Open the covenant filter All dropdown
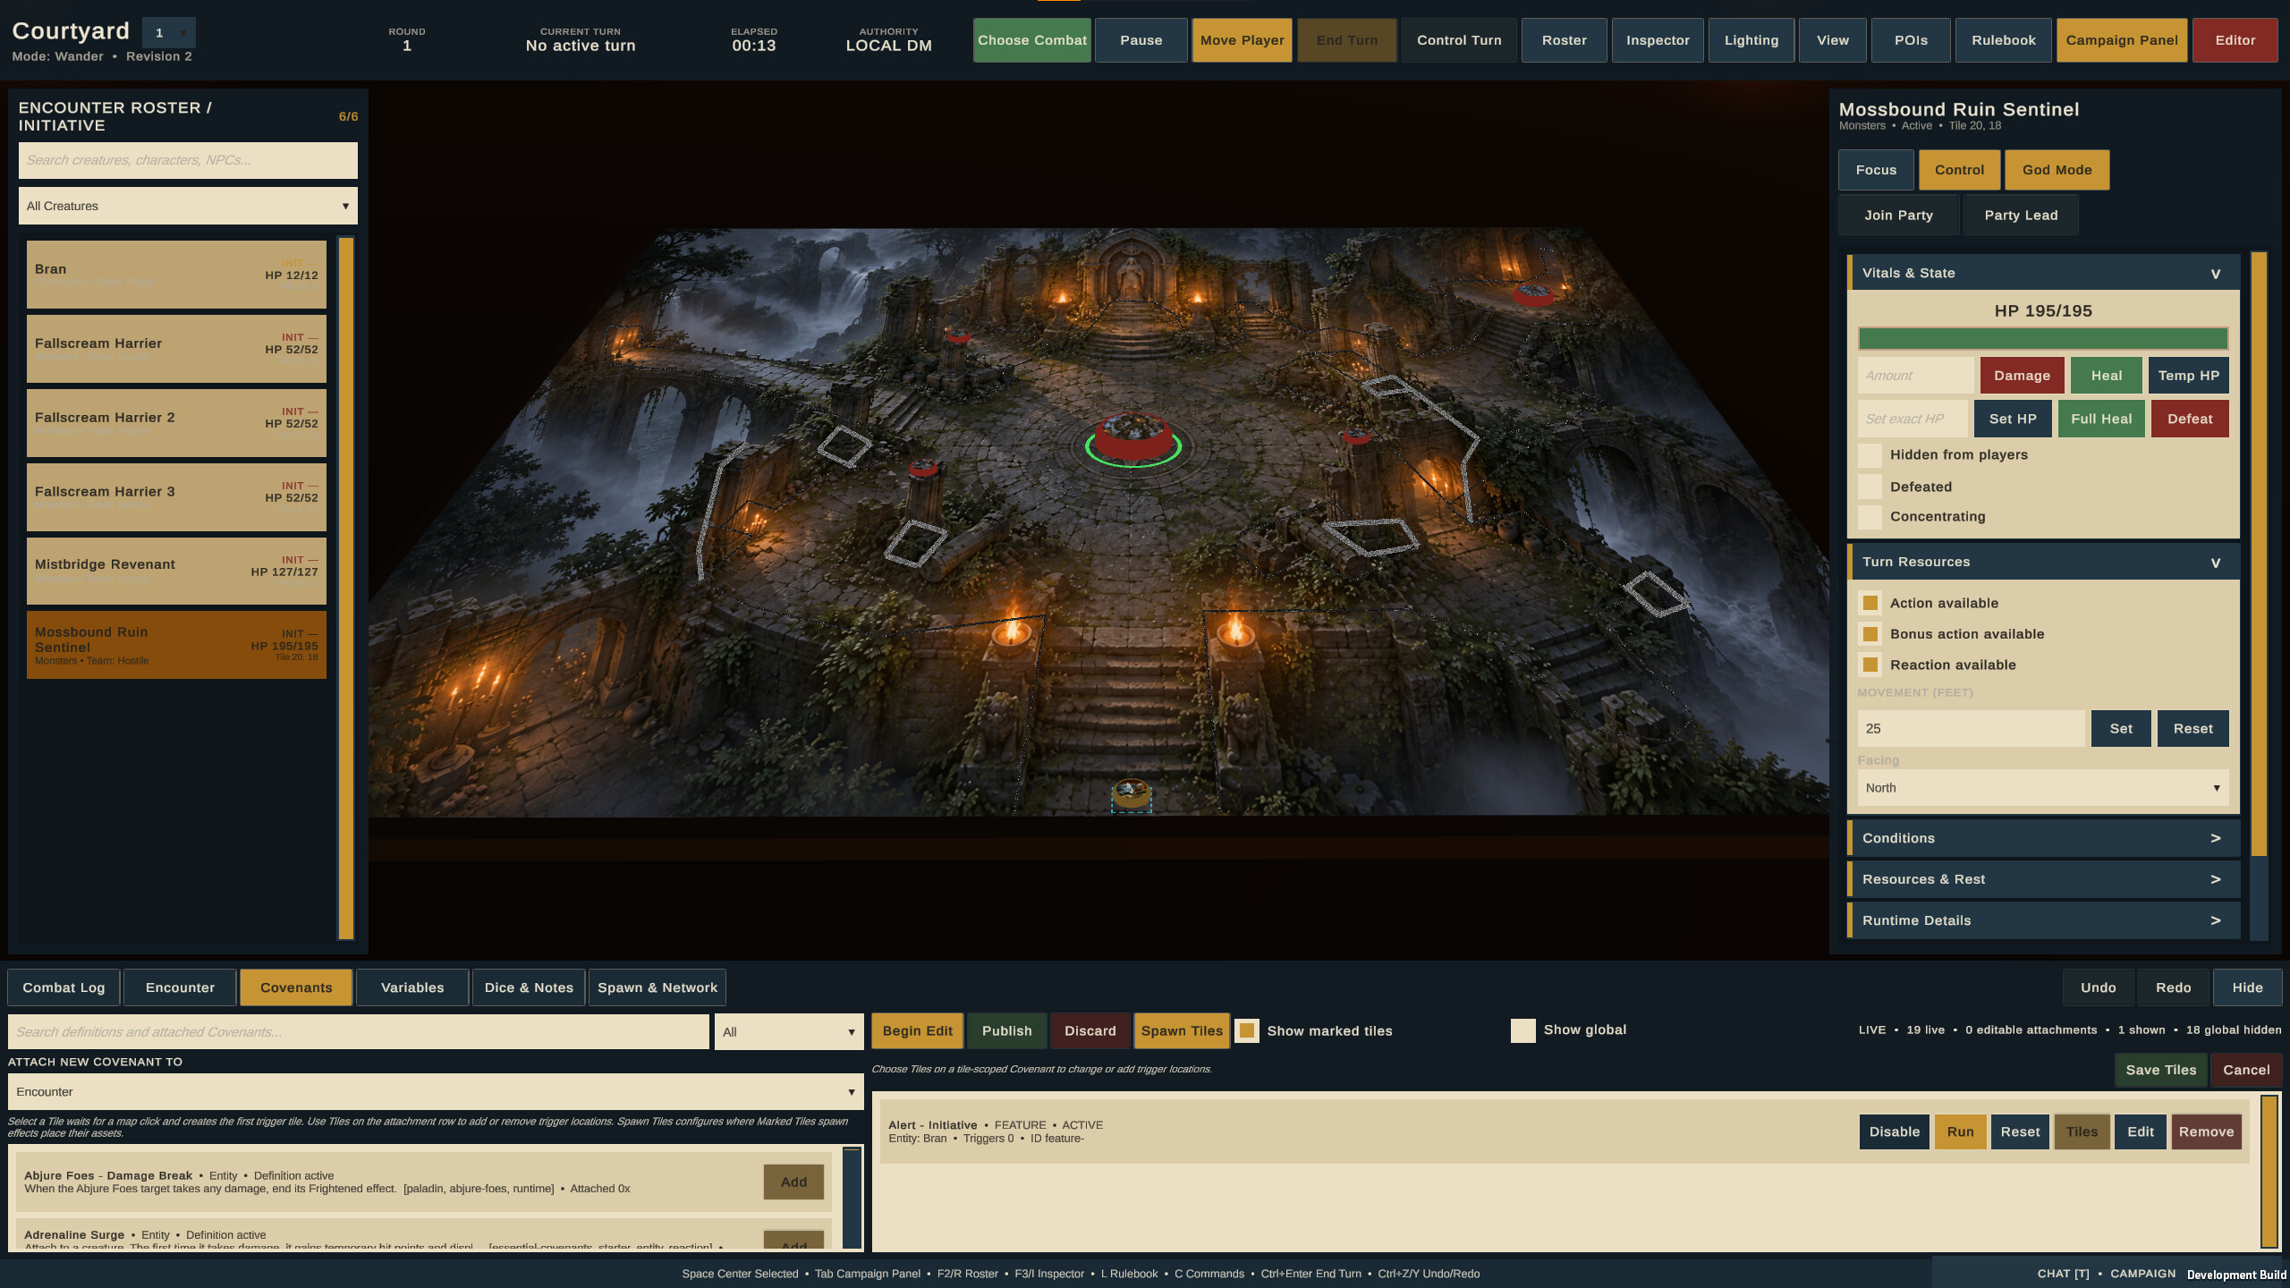This screenshot has height=1288, width=2290. (789, 1032)
